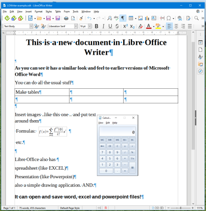
Task: Click the green EPUB icon with red P badge
Action: click(x=21, y=18)
